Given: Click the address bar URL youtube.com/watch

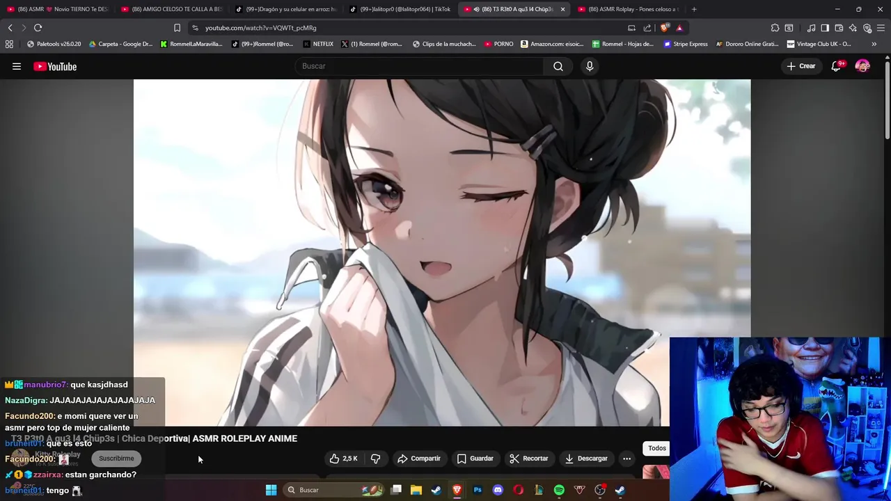Looking at the screenshot, I should pyautogui.click(x=260, y=28).
